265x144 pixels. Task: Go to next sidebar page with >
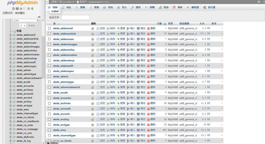[29, 26]
